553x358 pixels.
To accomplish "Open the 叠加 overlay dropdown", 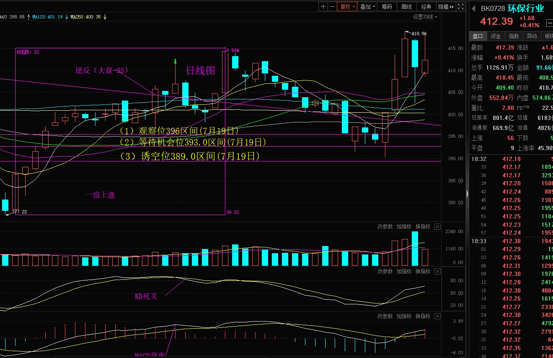I will [x=367, y=7].
